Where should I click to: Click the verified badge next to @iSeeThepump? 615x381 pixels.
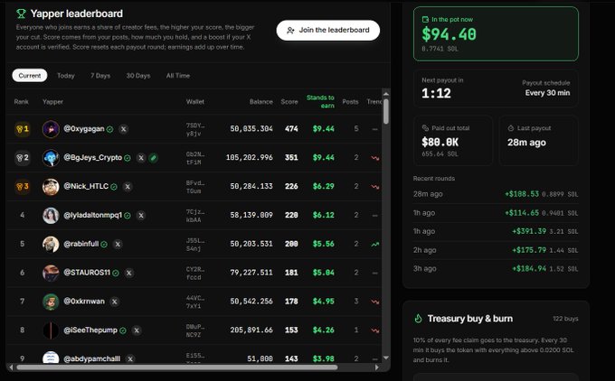click(x=123, y=330)
